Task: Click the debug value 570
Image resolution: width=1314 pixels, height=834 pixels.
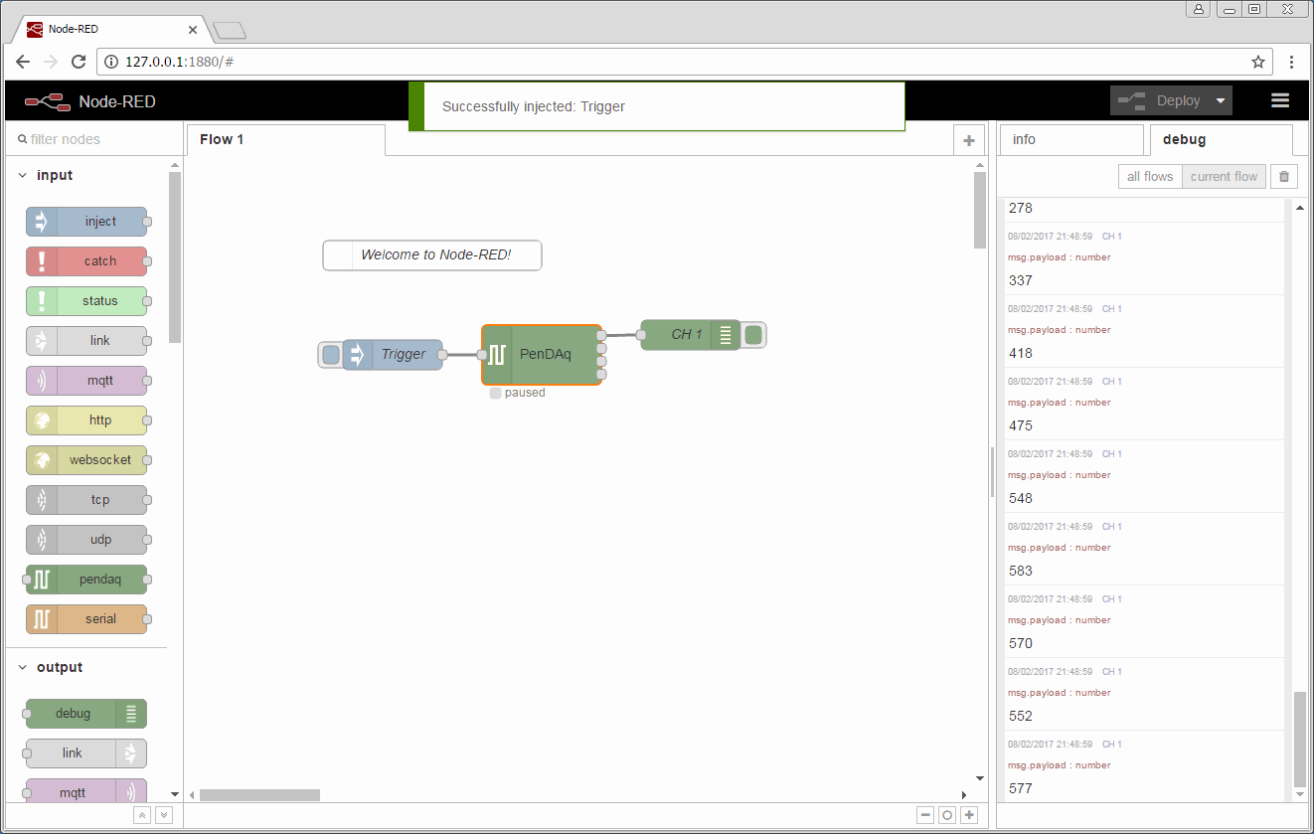Action: [x=1021, y=644]
